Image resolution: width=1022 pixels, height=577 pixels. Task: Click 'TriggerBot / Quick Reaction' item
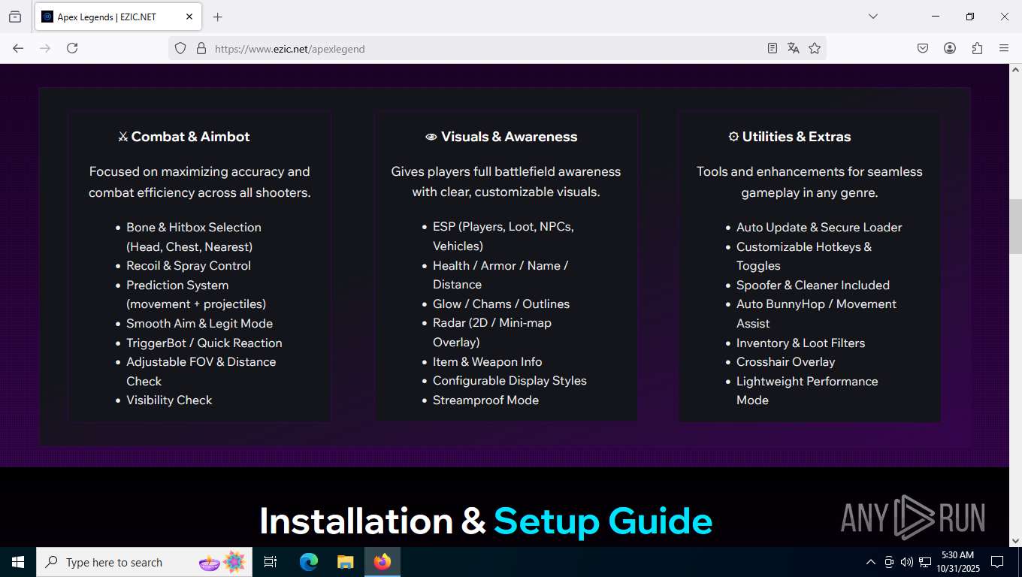tap(204, 343)
